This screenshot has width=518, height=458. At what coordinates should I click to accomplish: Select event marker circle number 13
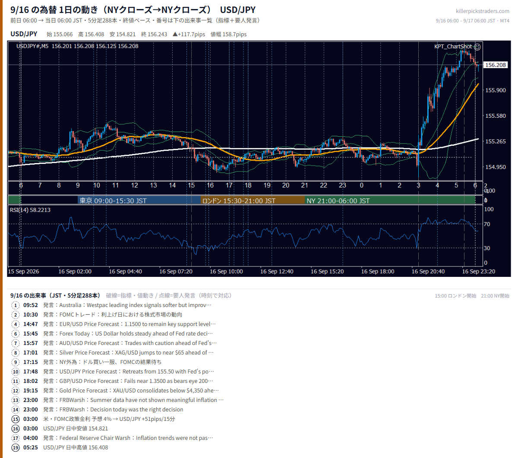click(16, 400)
